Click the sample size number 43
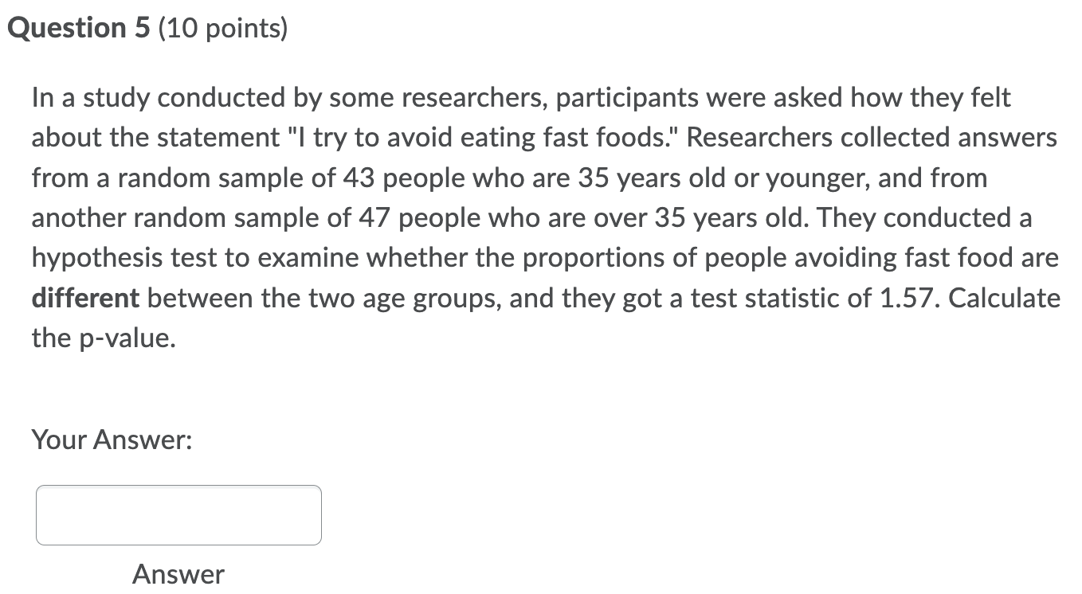The height and width of the screenshot is (594, 1082). coord(359,178)
